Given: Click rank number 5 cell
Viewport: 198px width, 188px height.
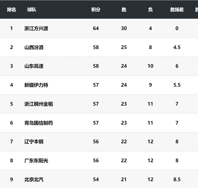Looking at the screenshot, I should pos(11,104).
